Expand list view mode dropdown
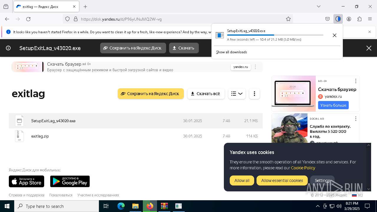Image resolution: width=377 pixels, height=212 pixels. pos(237,94)
